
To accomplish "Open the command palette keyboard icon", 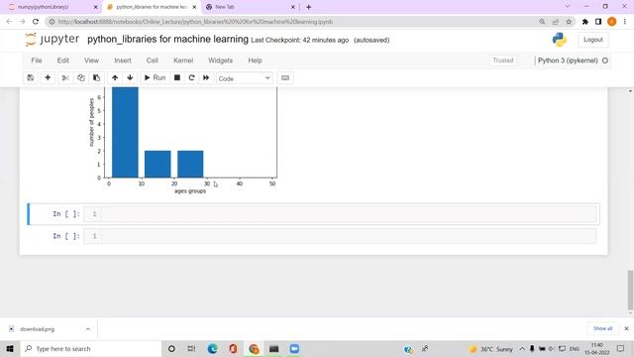I will 285,77.
